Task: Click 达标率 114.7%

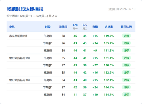Action: (109, 95)
